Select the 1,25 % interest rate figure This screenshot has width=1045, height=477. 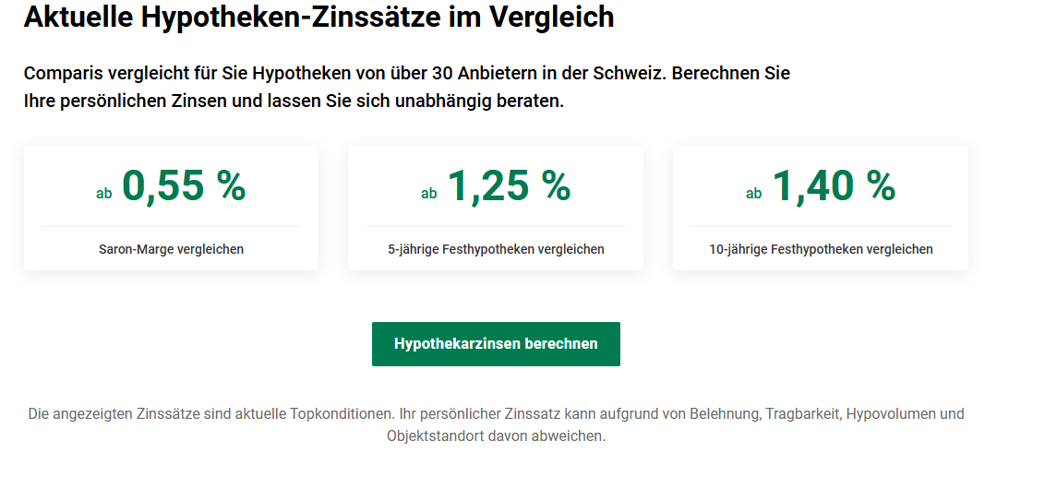509,186
